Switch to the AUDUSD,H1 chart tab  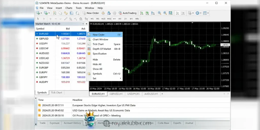tap(151, 94)
